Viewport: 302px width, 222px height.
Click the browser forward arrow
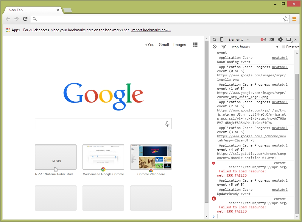click(x=17, y=19)
